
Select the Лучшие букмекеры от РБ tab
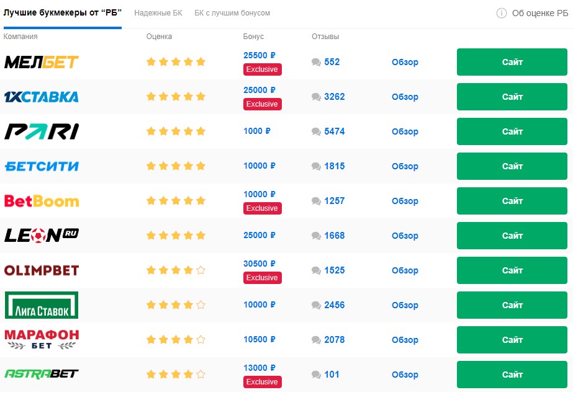[63, 13]
